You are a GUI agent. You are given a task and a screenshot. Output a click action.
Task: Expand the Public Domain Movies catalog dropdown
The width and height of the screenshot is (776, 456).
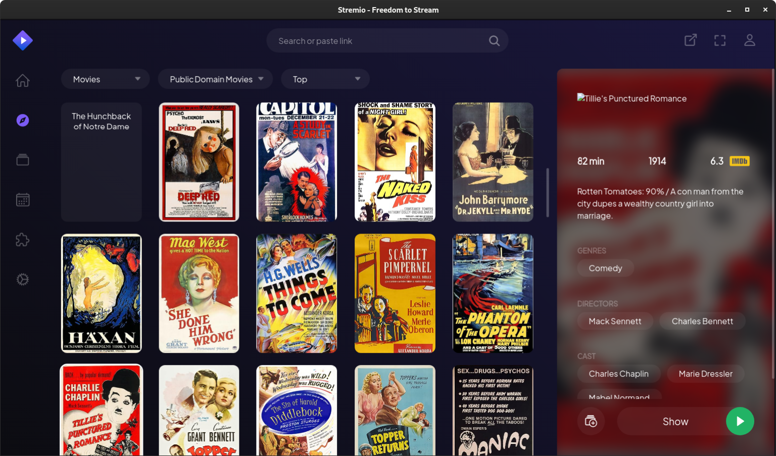coord(215,79)
